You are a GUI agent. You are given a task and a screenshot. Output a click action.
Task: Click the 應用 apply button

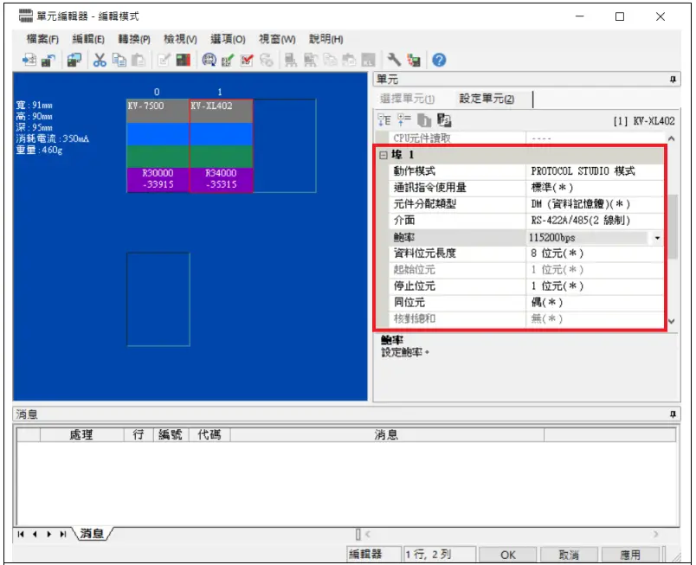pos(630,555)
